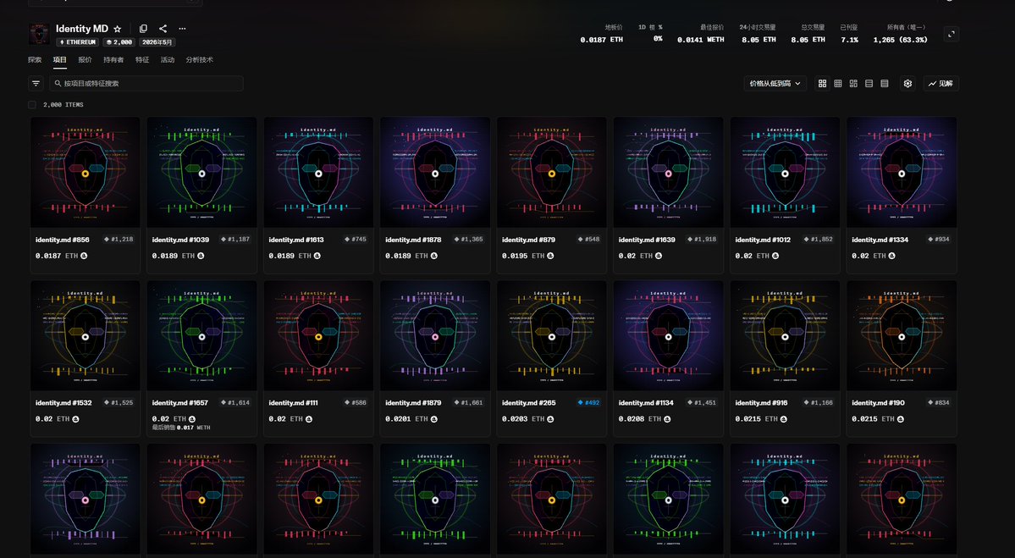
Task: Open the identity.md #879 artwork thumbnail
Action: (551, 172)
